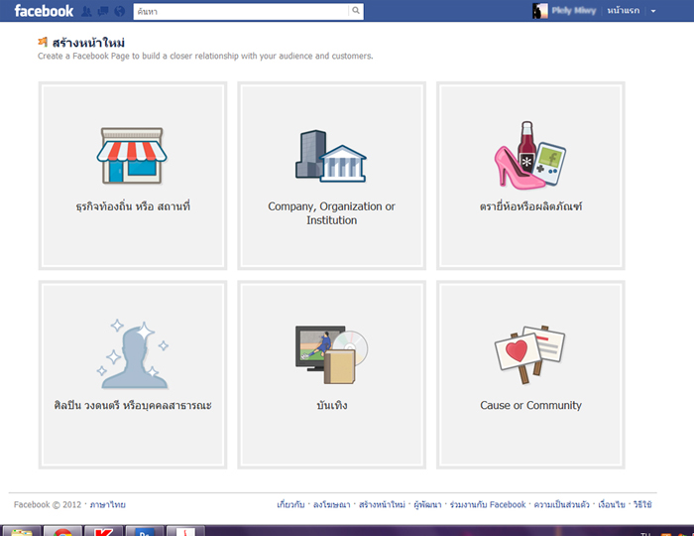Select ศิลปิน วงดนตรี หรือบุคคลสาธารณะ label

[133, 405]
